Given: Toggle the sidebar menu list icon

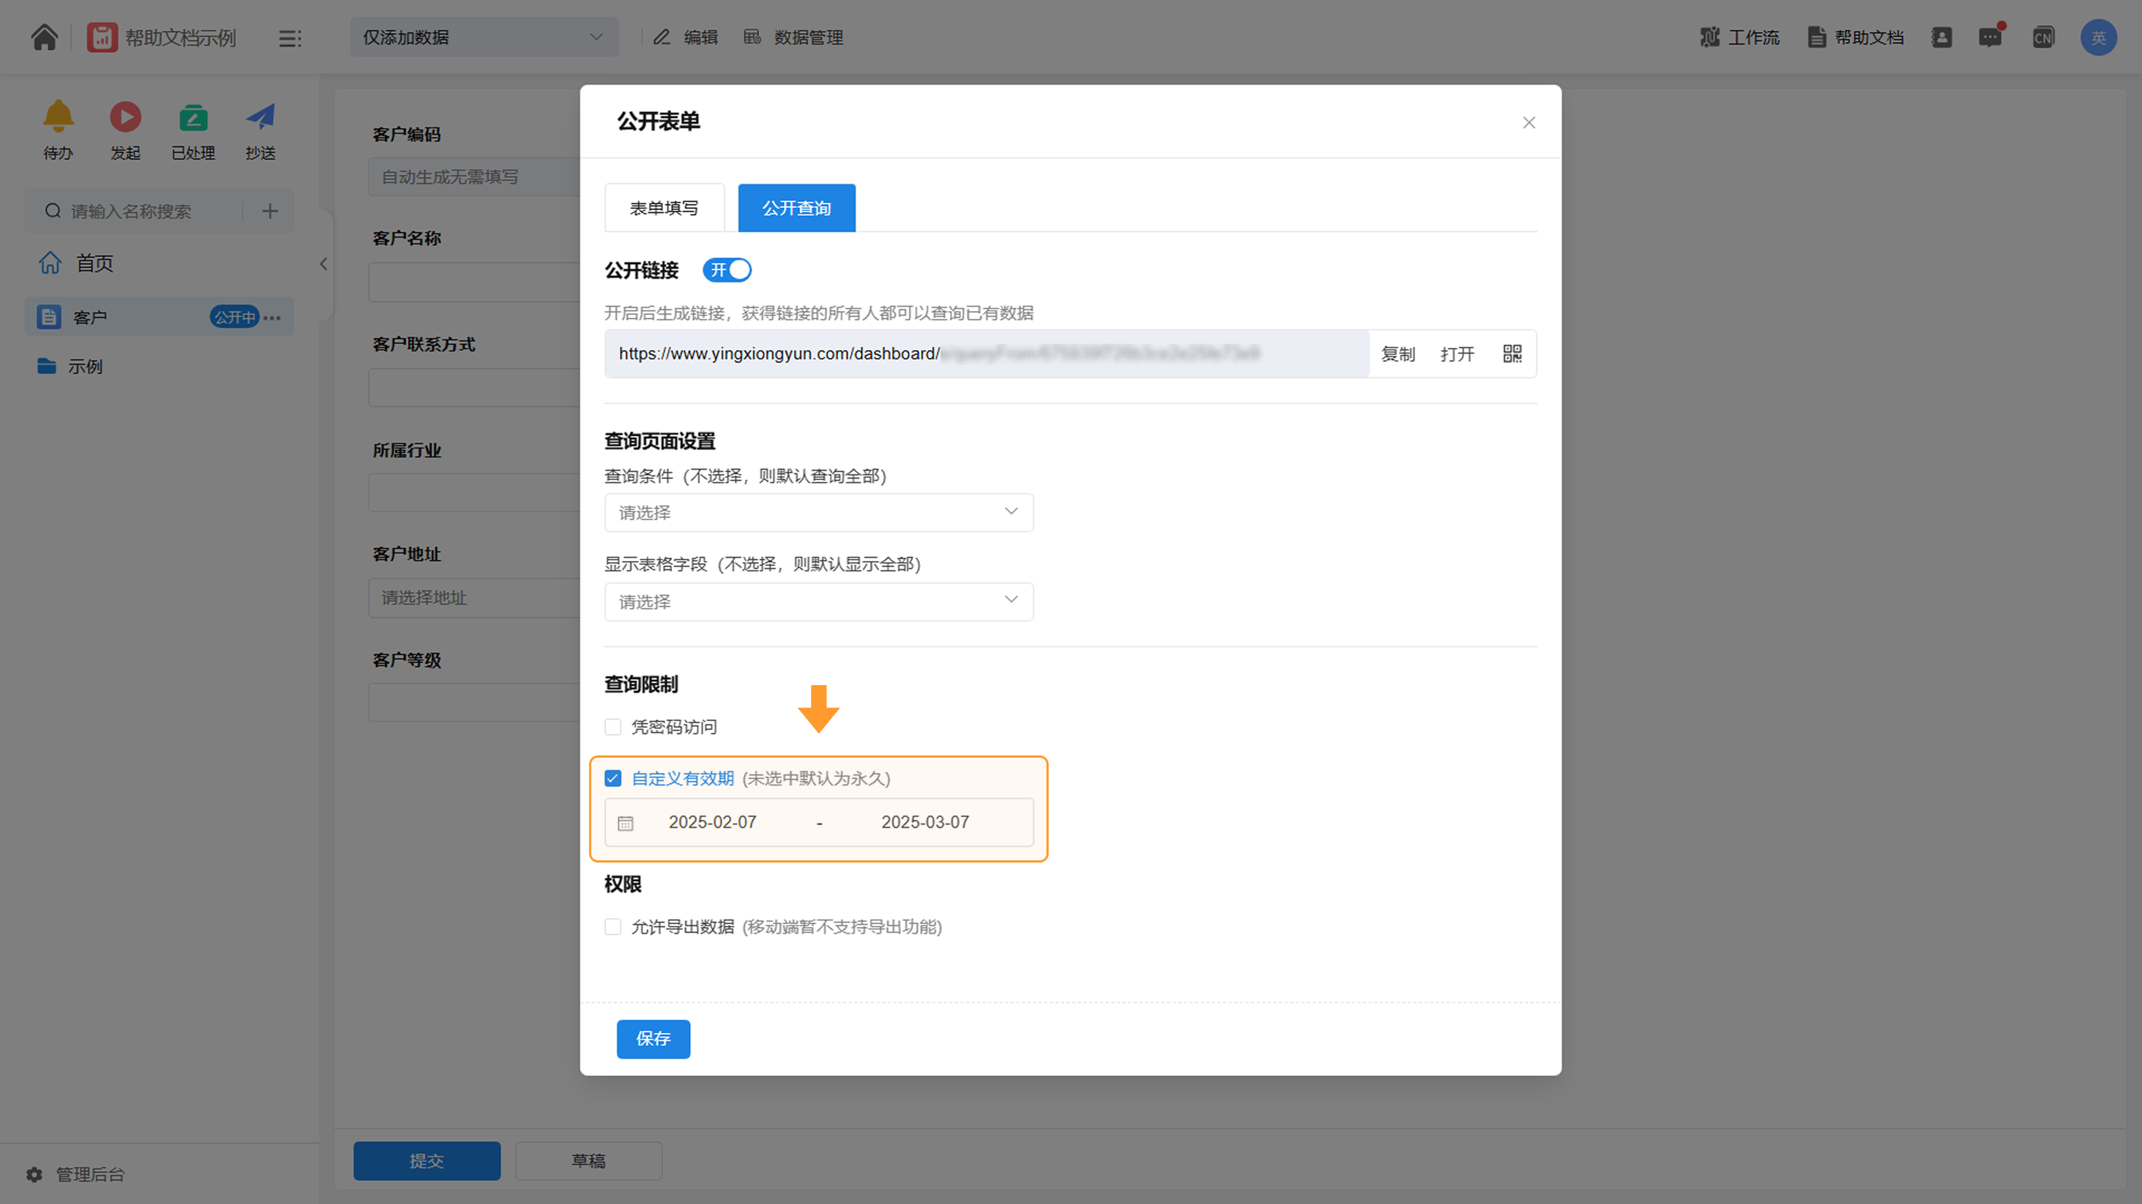Looking at the screenshot, I should click(x=290, y=38).
